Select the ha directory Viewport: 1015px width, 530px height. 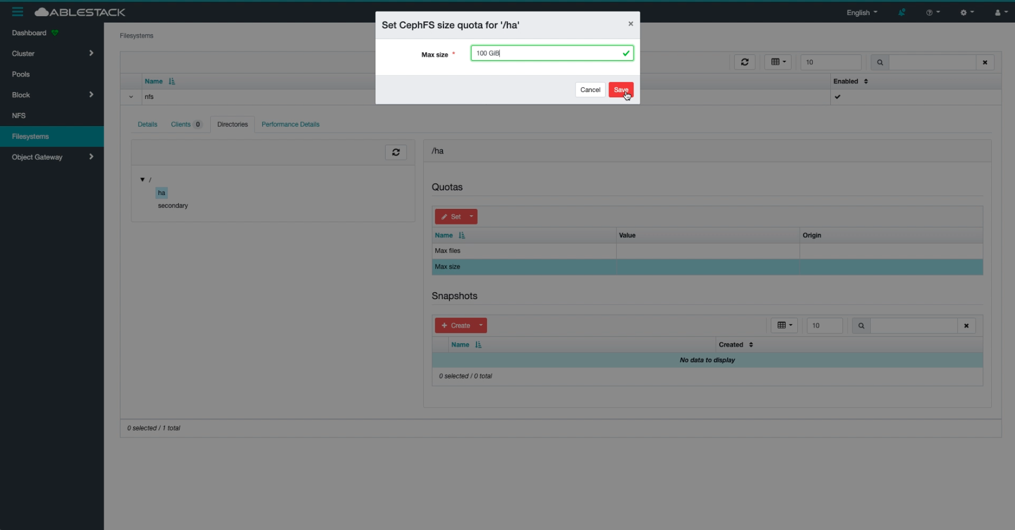click(x=162, y=193)
